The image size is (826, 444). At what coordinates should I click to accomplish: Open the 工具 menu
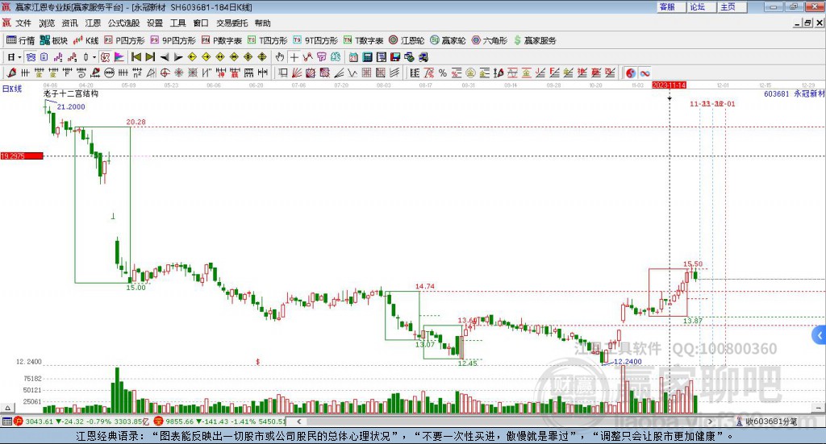tap(178, 23)
